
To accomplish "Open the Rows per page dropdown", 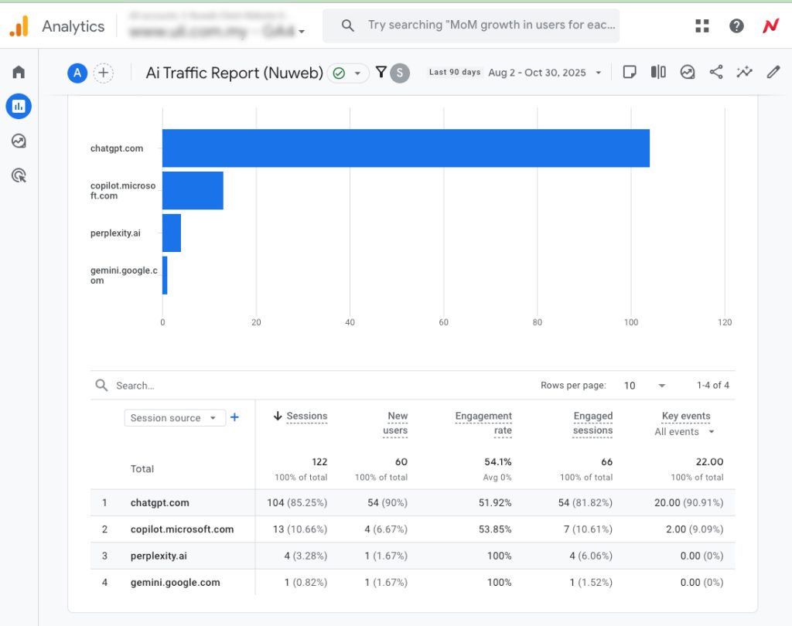I will 644,385.
